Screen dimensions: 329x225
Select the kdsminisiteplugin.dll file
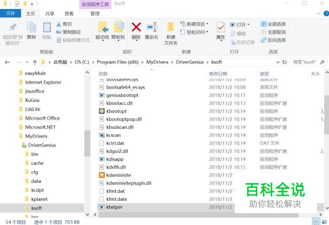coord(129,183)
